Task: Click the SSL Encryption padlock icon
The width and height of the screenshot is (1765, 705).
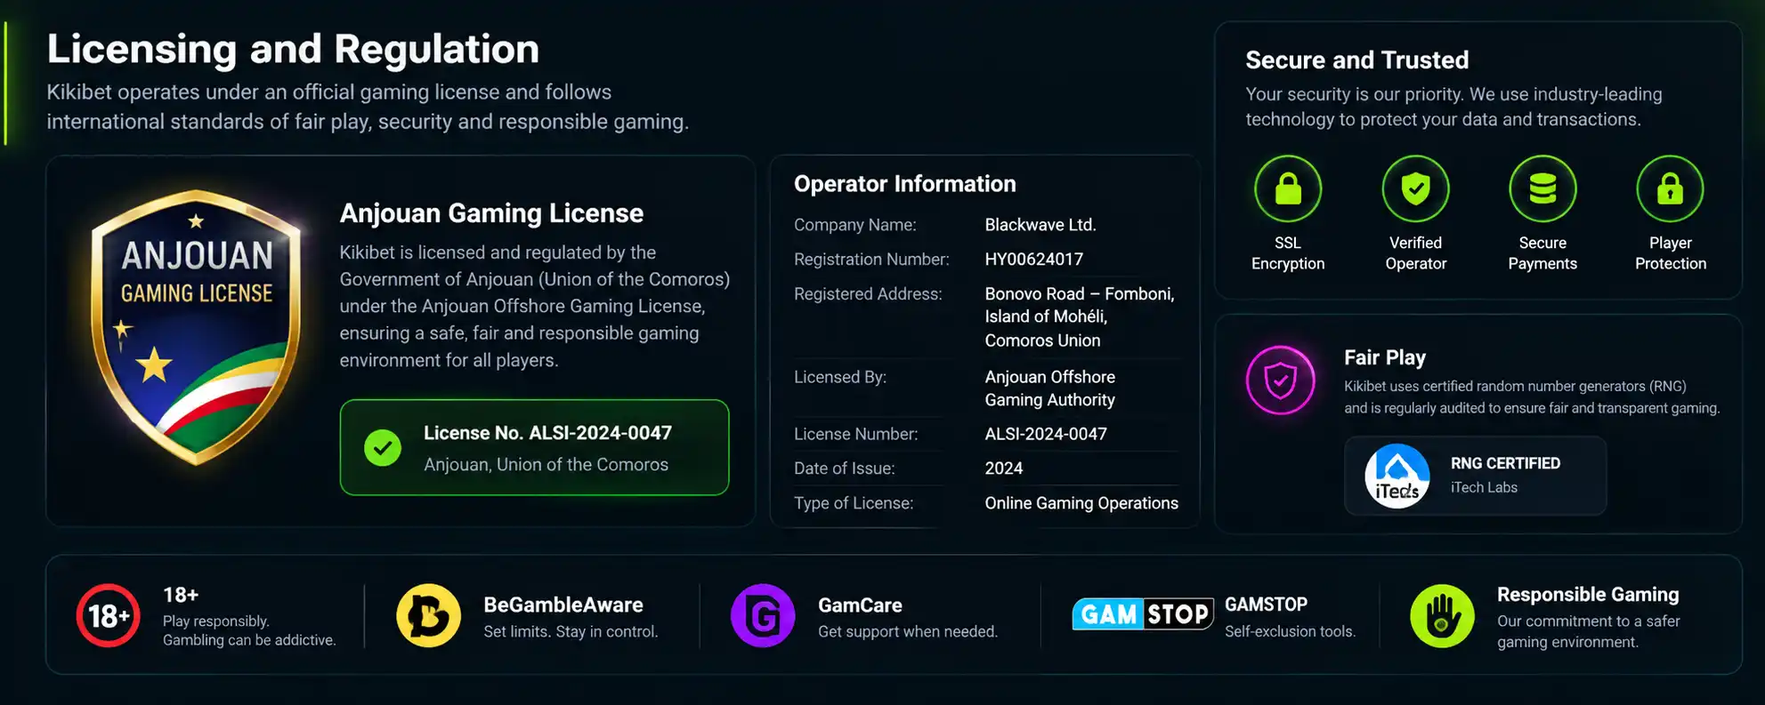Action: 1288,188
